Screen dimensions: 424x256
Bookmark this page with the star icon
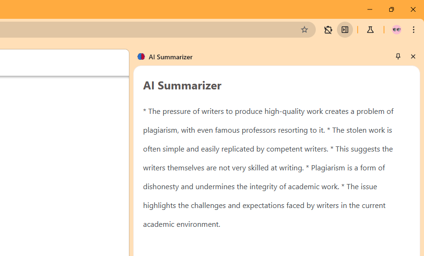pos(304,30)
